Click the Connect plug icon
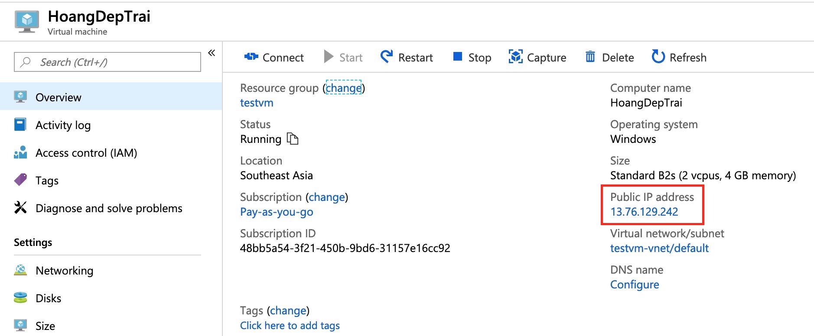Viewport: 814px width, 336px height. tap(251, 57)
